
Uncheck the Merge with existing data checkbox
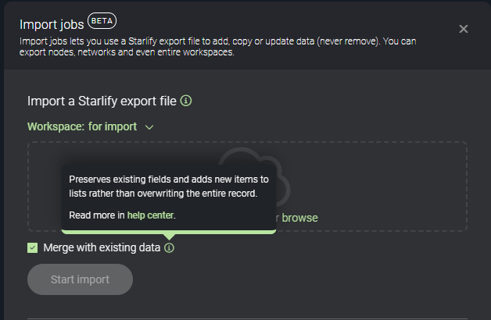coord(33,247)
